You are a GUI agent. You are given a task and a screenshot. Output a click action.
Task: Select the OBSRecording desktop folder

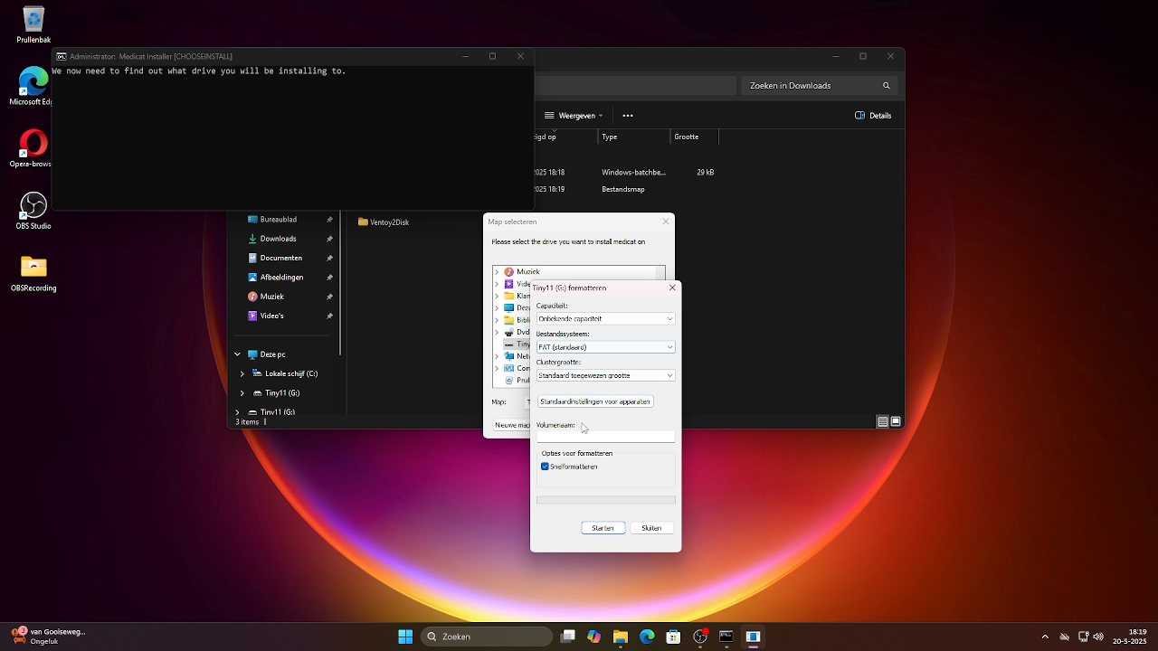pos(33,269)
